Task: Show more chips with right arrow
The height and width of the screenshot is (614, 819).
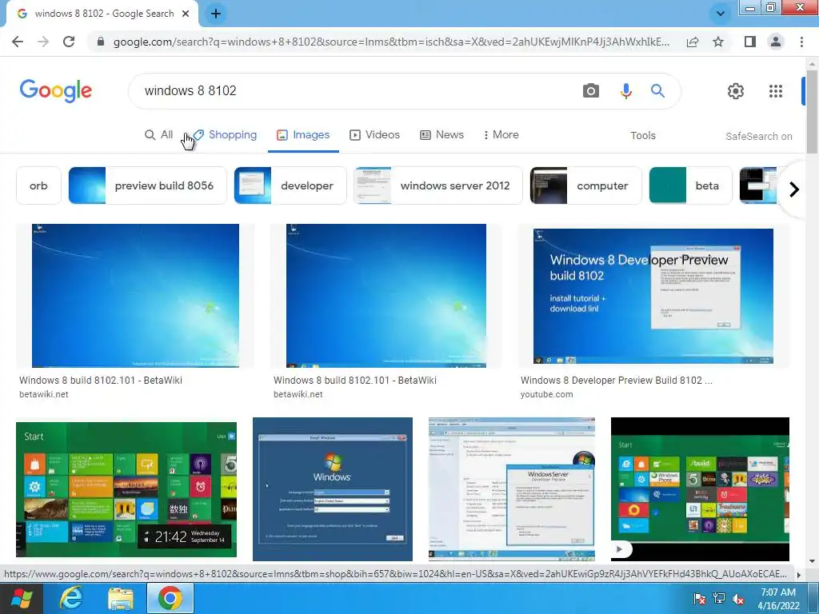Action: (x=794, y=189)
